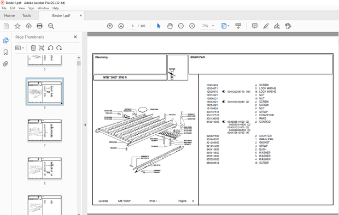Select the Highlight text pen tool
The width and height of the screenshot is (339, 215).
coord(266,26)
